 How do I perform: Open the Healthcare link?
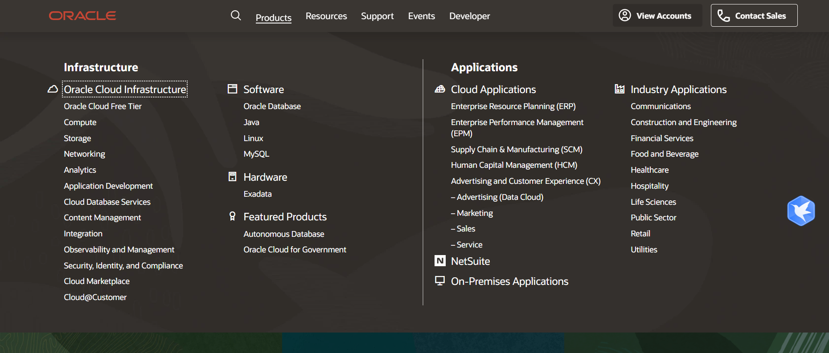(x=650, y=170)
